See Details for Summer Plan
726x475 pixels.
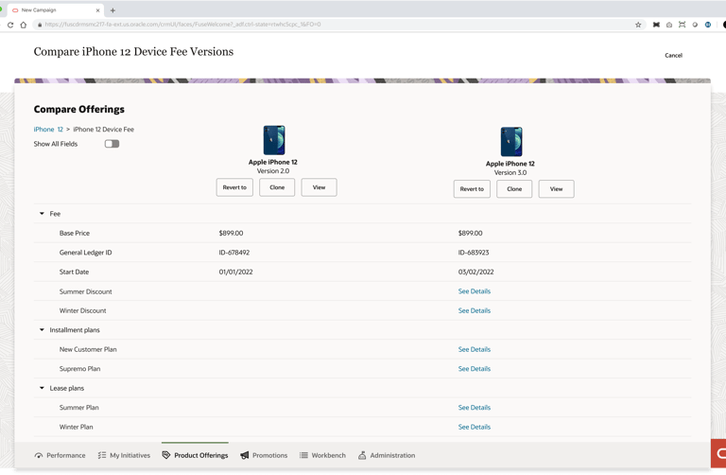[x=475, y=408]
